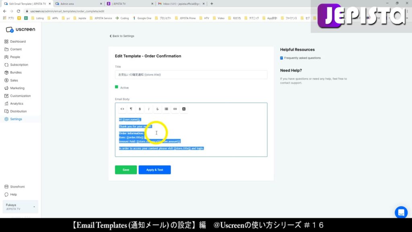412x232 pixels.
Task: Open the Bundles sidebar item
Action: tap(13, 72)
